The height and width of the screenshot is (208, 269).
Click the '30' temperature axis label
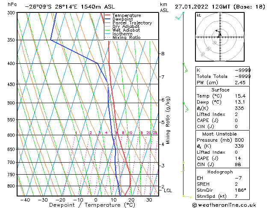point(149,200)
